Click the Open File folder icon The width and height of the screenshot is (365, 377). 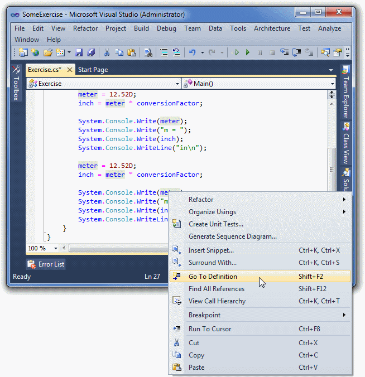[48, 52]
